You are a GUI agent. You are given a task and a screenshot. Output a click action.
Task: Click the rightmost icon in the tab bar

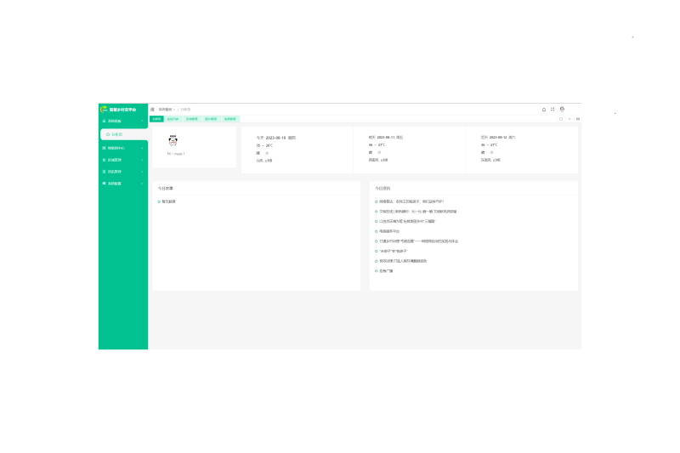click(x=578, y=119)
